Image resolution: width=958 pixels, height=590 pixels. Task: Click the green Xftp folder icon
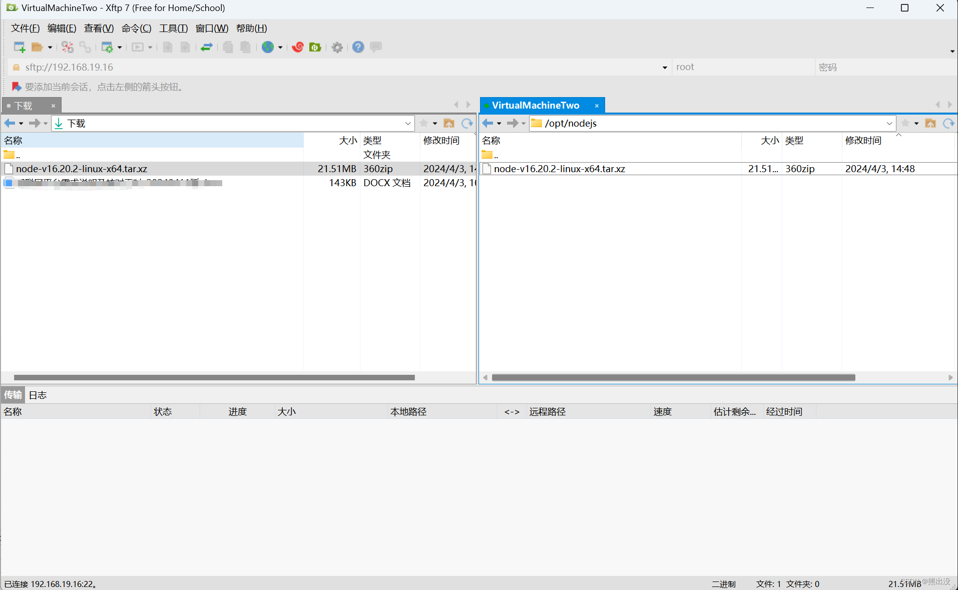pos(315,47)
